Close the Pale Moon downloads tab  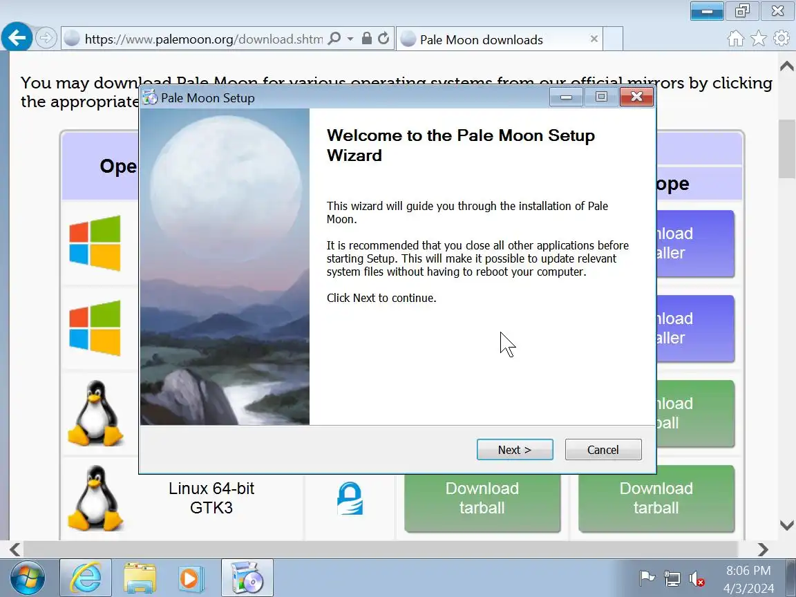tap(594, 39)
